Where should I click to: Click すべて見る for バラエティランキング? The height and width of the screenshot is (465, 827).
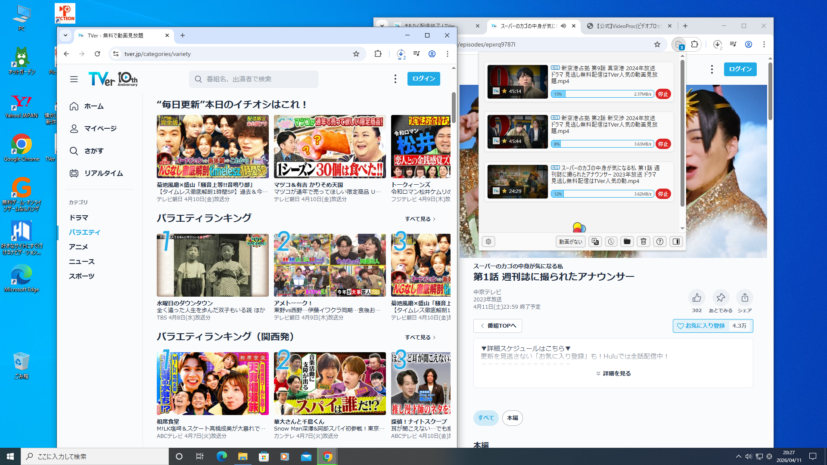[x=420, y=219]
